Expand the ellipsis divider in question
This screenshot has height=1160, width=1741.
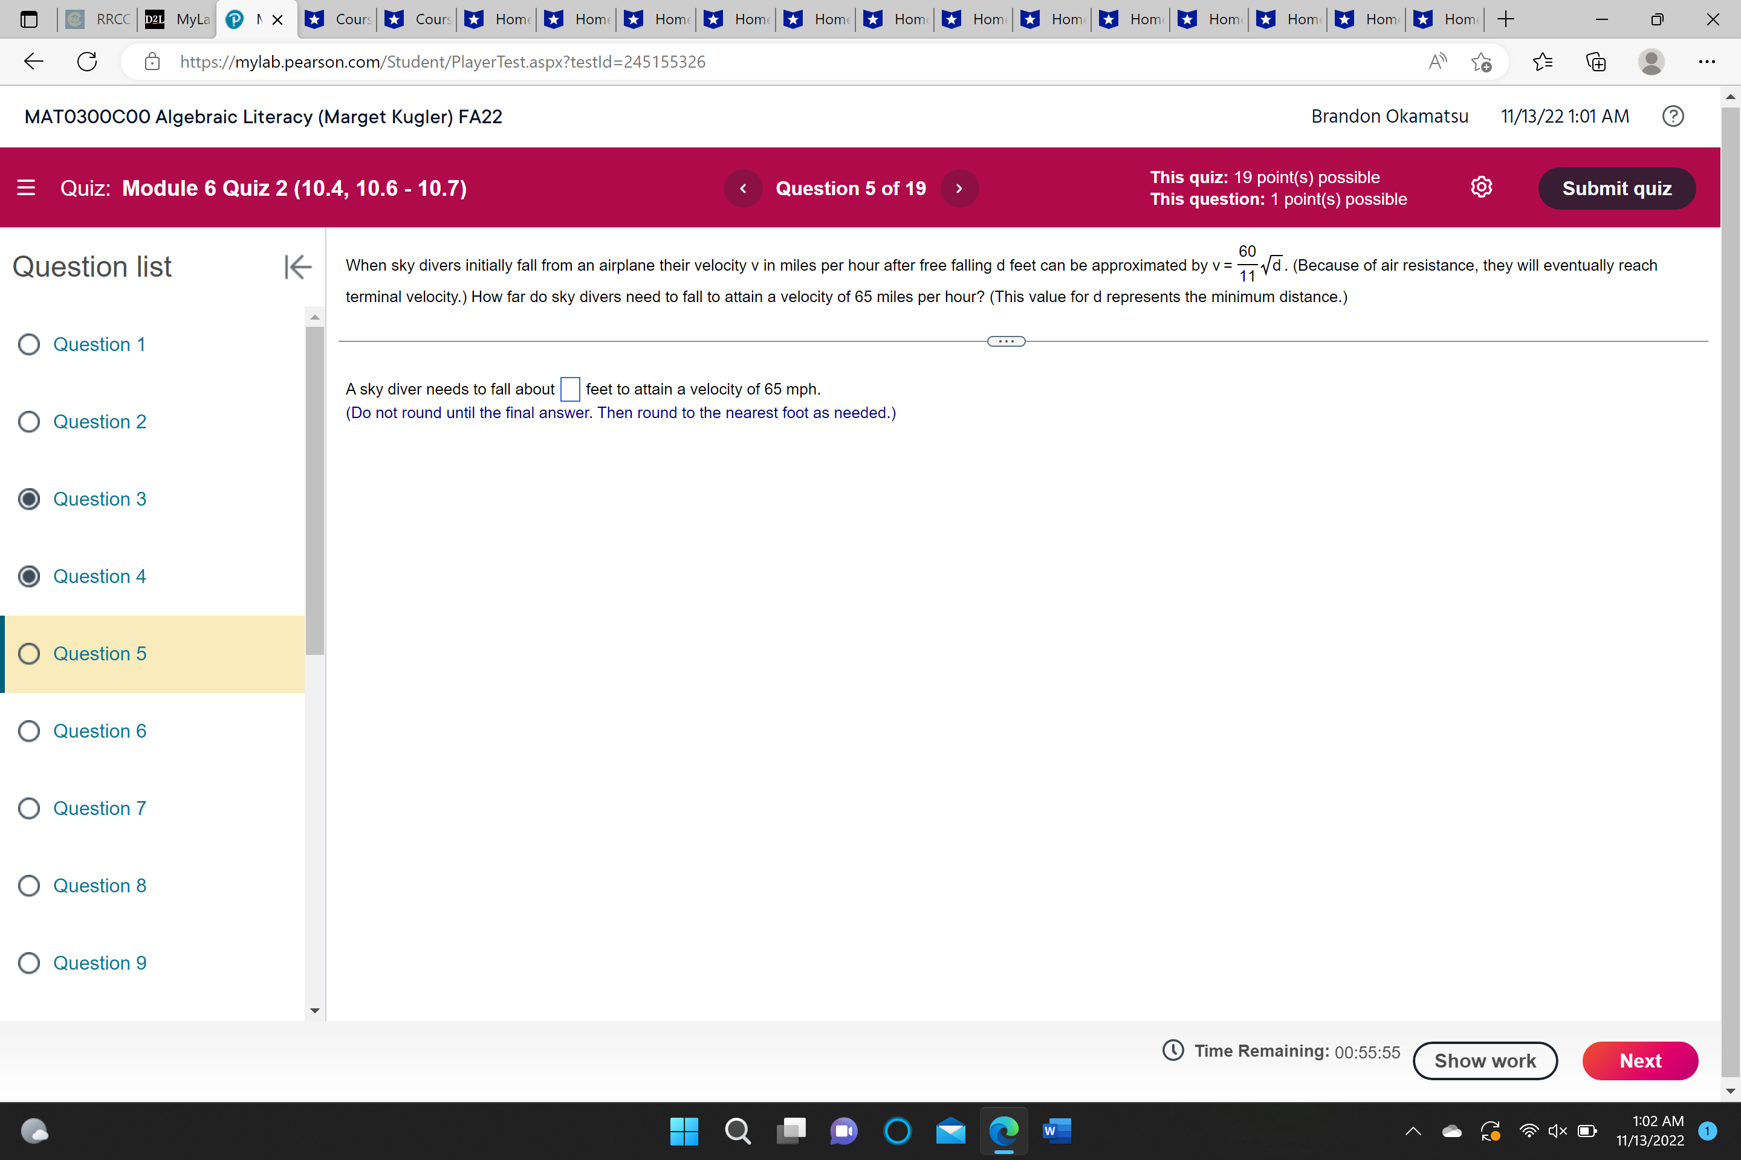[1006, 341]
